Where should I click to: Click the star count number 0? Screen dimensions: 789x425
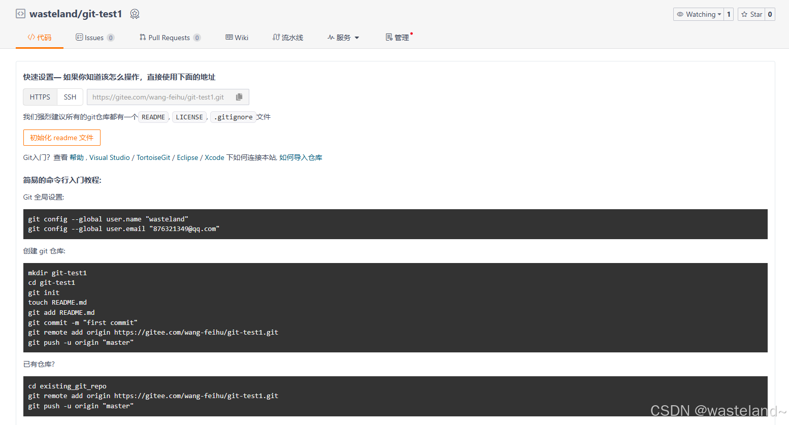(x=770, y=14)
